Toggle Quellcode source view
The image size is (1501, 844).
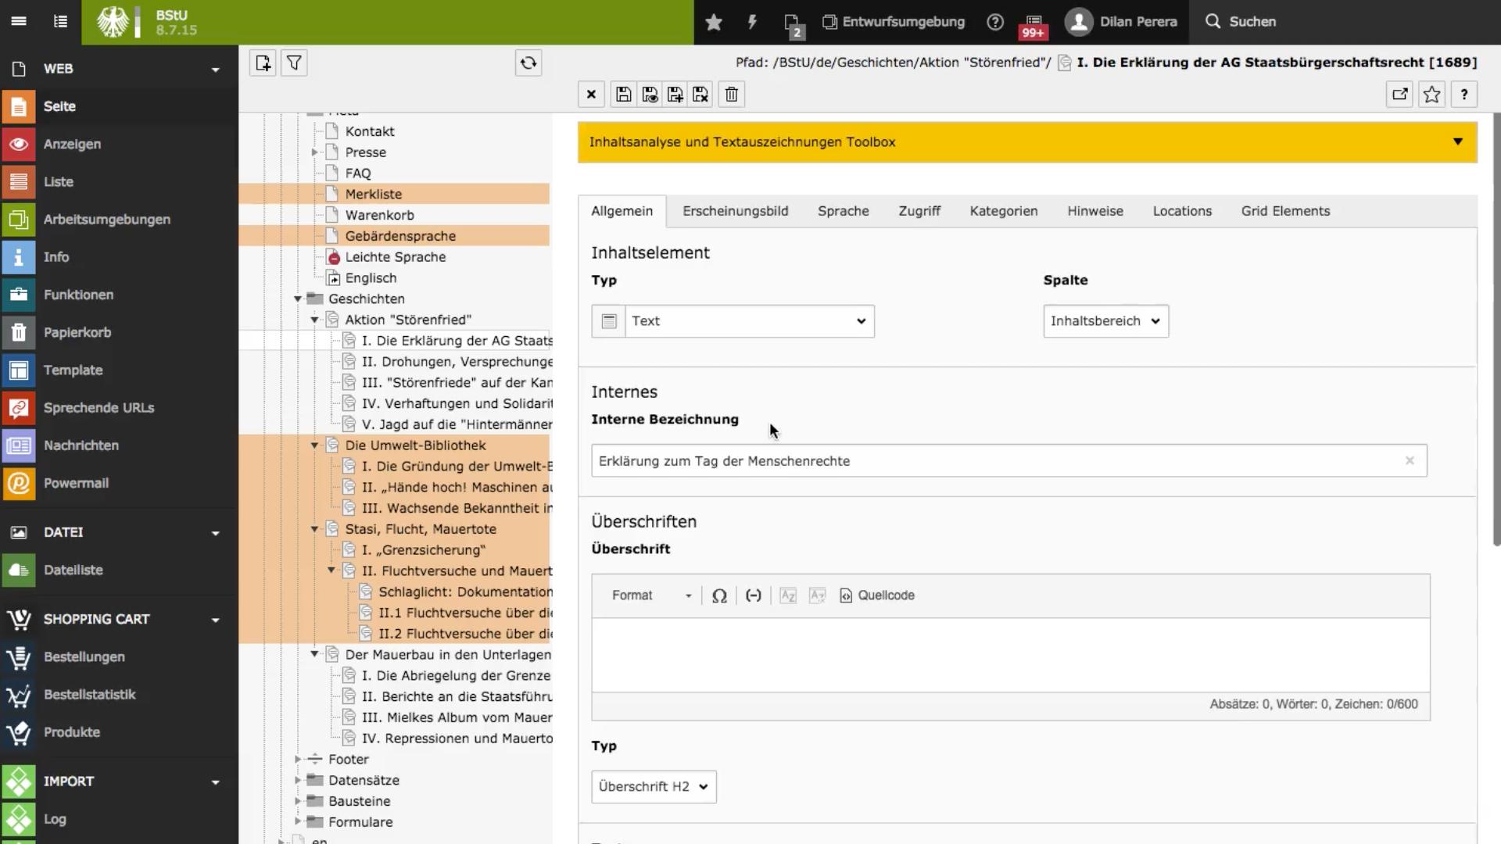coord(877,595)
